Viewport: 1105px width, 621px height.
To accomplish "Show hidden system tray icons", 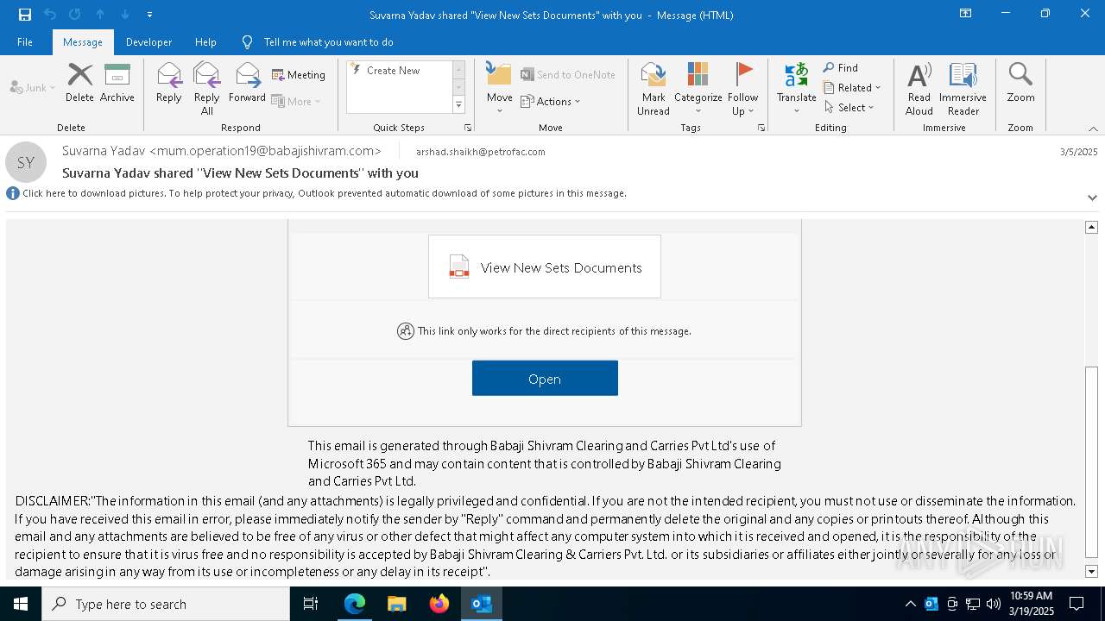I will click(x=910, y=604).
